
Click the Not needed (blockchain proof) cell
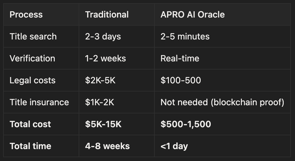222,102
